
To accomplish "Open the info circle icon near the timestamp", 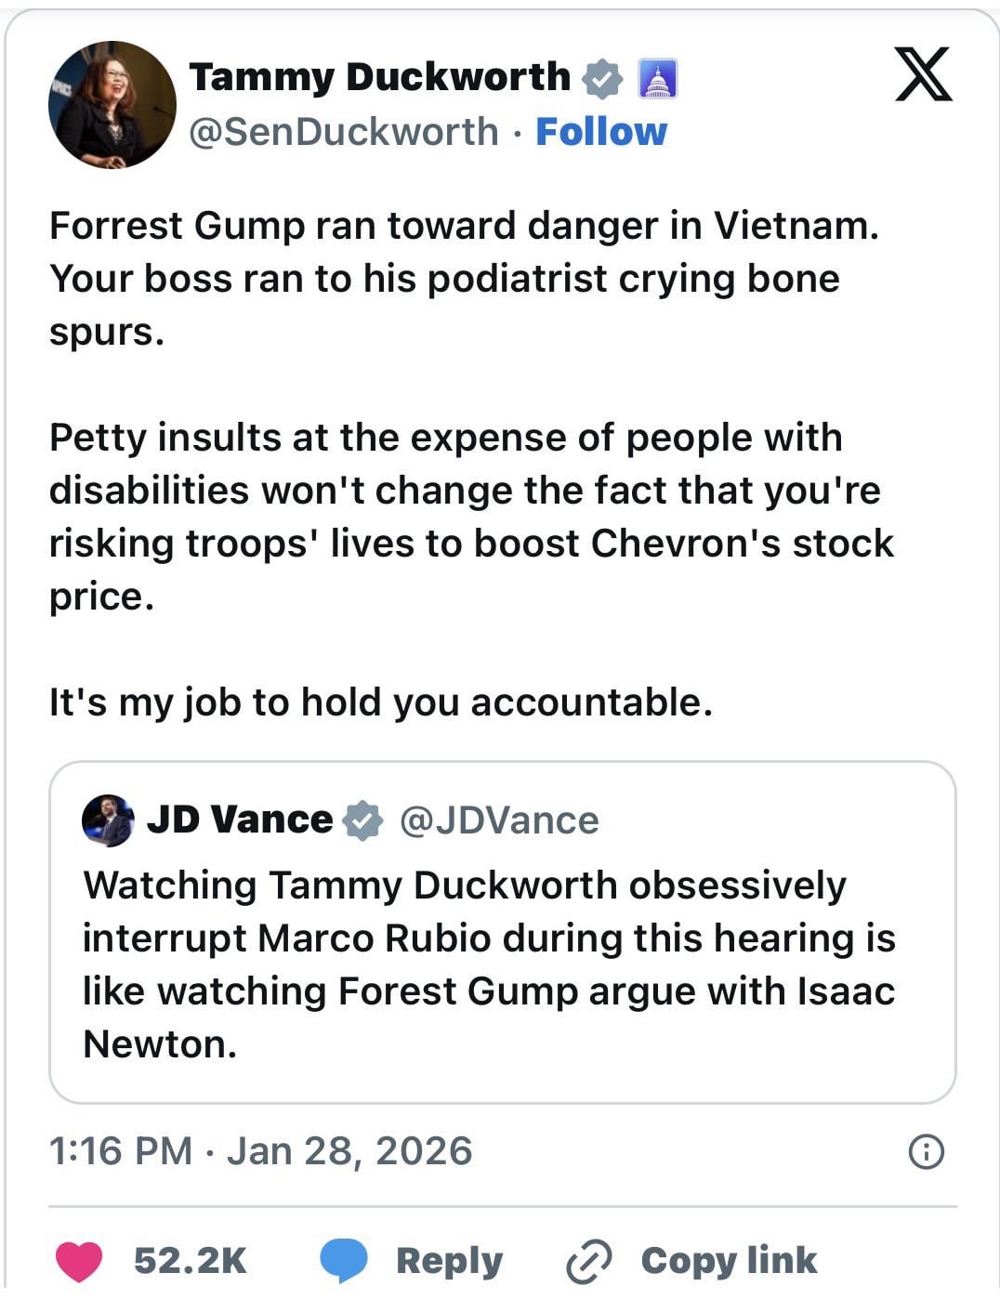I will click(926, 1151).
